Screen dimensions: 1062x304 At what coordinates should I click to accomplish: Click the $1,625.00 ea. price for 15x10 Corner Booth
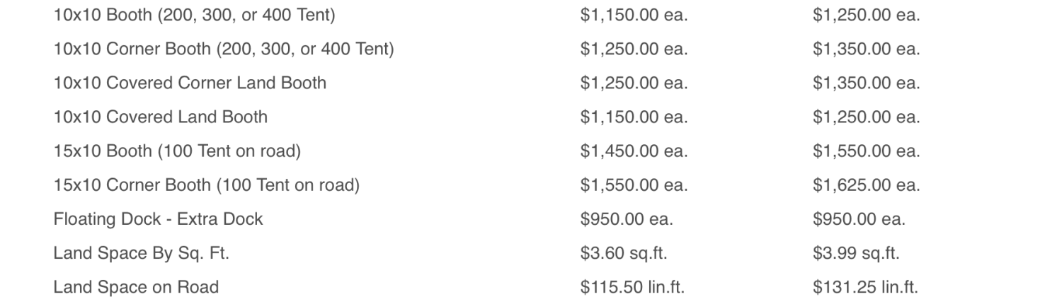867,185
